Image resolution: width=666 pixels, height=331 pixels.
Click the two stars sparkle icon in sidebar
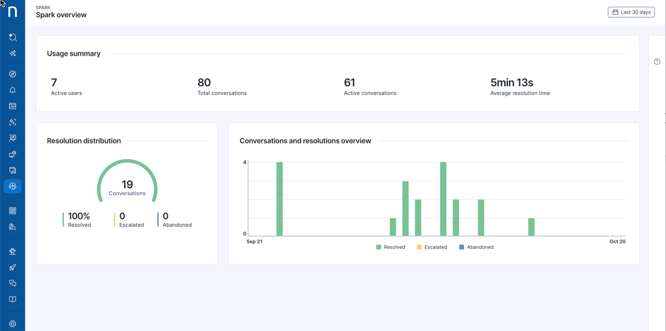click(12, 54)
